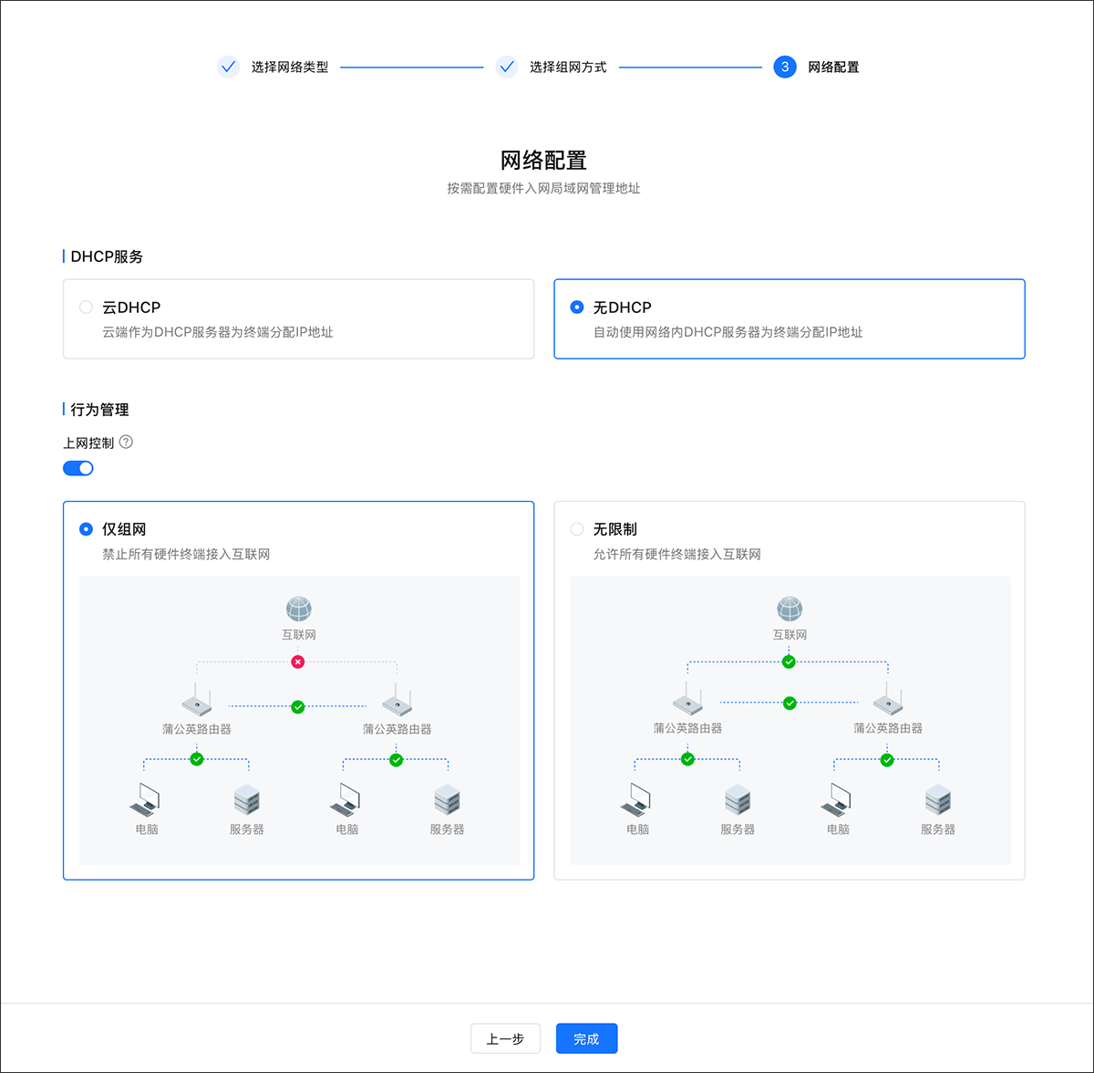Click the 互联网 globe icon in 仅组网 diagram
The width and height of the screenshot is (1094, 1073).
point(299,609)
